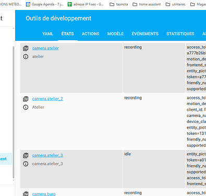Open Google Agenda bookmark

(x=44, y=4)
